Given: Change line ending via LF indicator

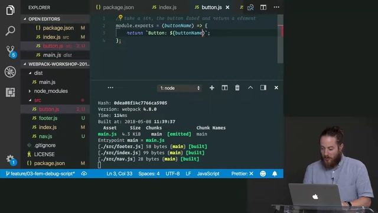Looking at the screenshot, I should [x=188, y=173].
